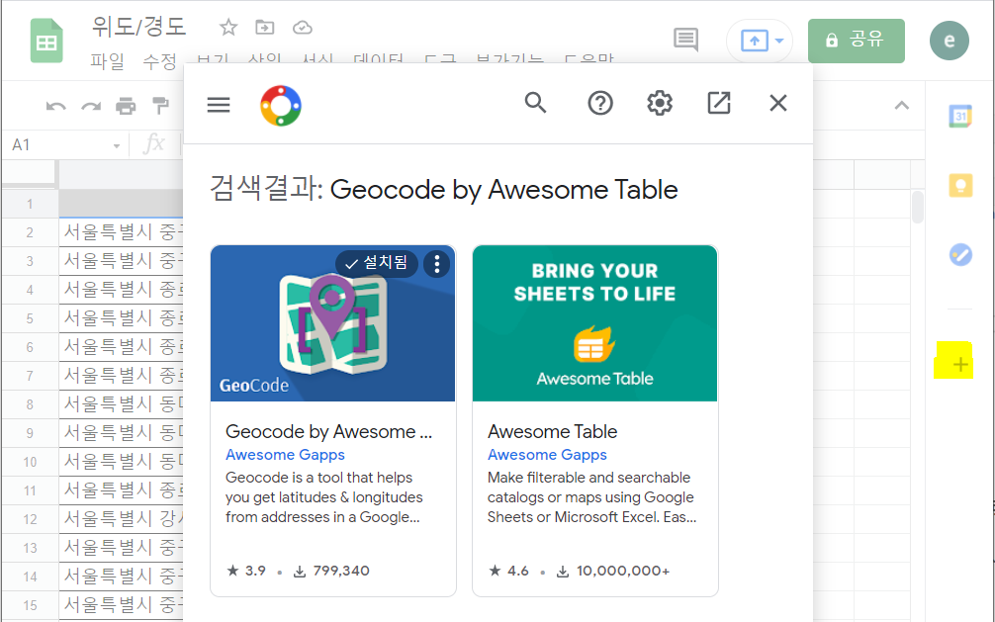The width and height of the screenshot is (995, 622).
Task: Star the 위도/경도 document
Action: [x=227, y=28]
